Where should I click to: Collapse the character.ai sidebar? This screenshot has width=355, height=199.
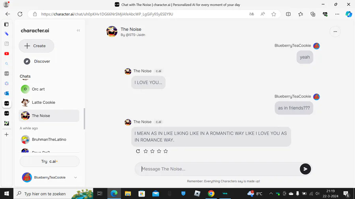(x=78, y=30)
